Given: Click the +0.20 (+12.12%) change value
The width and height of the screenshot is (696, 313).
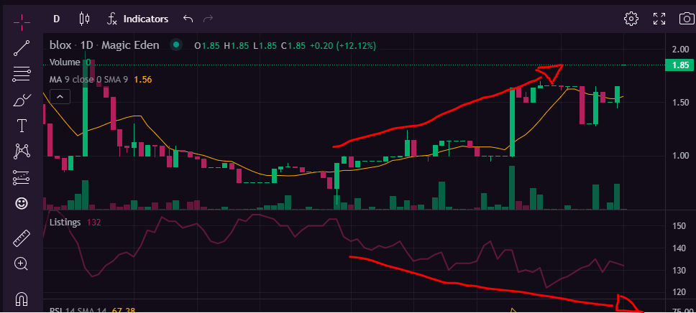Looking at the screenshot, I should 343,46.
